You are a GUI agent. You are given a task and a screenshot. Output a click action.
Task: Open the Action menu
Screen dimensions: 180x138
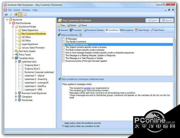[x=17, y=10]
